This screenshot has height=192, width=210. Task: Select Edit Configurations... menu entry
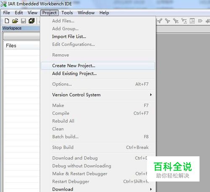[x=98, y=45]
